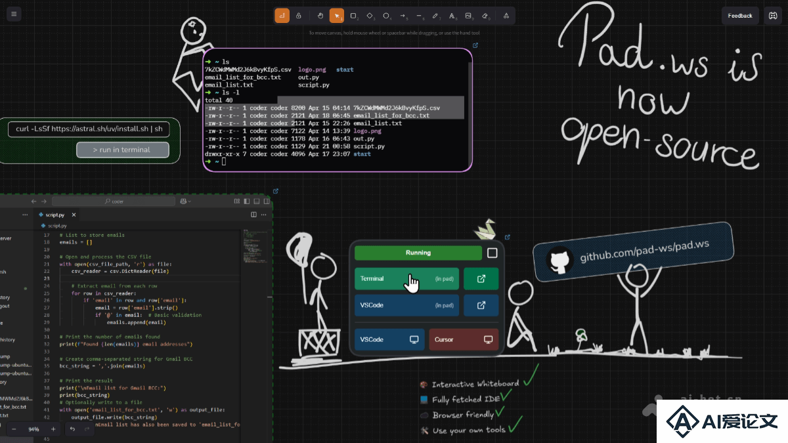Click 'script.py' in the terminal listing

(370, 146)
